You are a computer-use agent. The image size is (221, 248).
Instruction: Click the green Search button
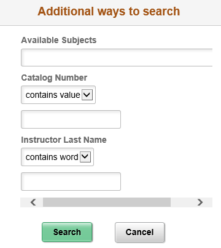67,232
